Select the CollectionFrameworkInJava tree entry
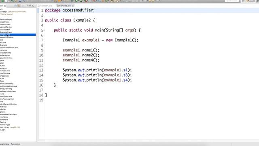This screenshot has width=259, height=146. 9,48
